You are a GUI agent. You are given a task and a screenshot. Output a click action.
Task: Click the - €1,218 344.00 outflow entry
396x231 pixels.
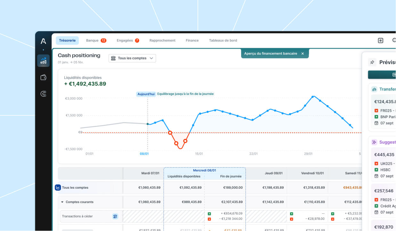coord(230,219)
